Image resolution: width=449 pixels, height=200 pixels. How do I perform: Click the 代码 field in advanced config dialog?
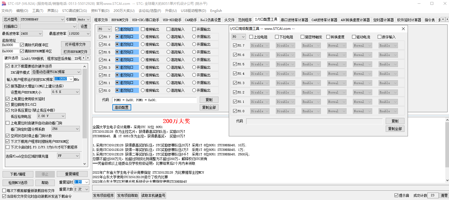[314, 121]
